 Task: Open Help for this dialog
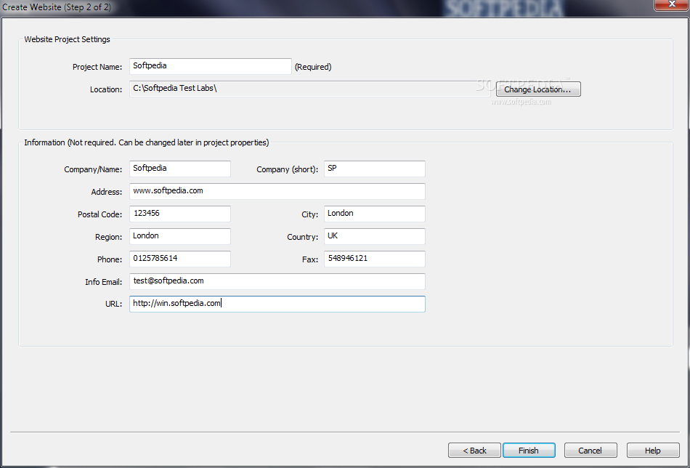(x=653, y=451)
